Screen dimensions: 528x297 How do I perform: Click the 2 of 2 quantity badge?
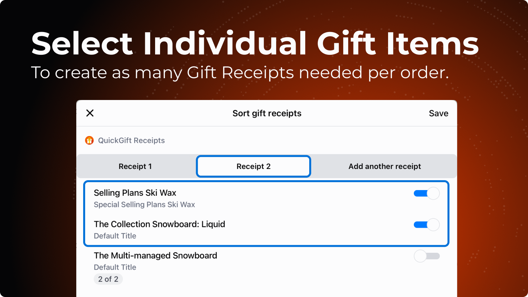[x=108, y=279]
